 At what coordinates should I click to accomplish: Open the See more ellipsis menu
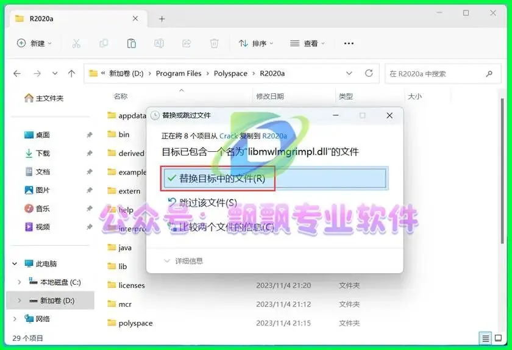pos(349,43)
